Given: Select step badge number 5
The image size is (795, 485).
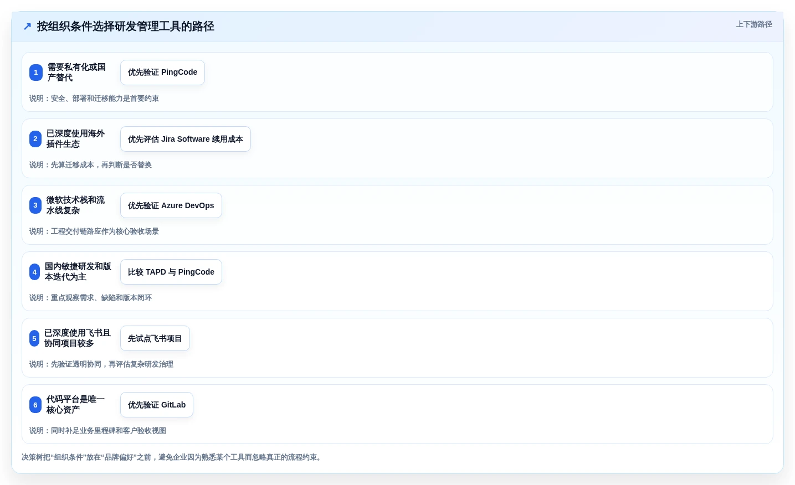Looking at the screenshot, I should coord(34,338).
